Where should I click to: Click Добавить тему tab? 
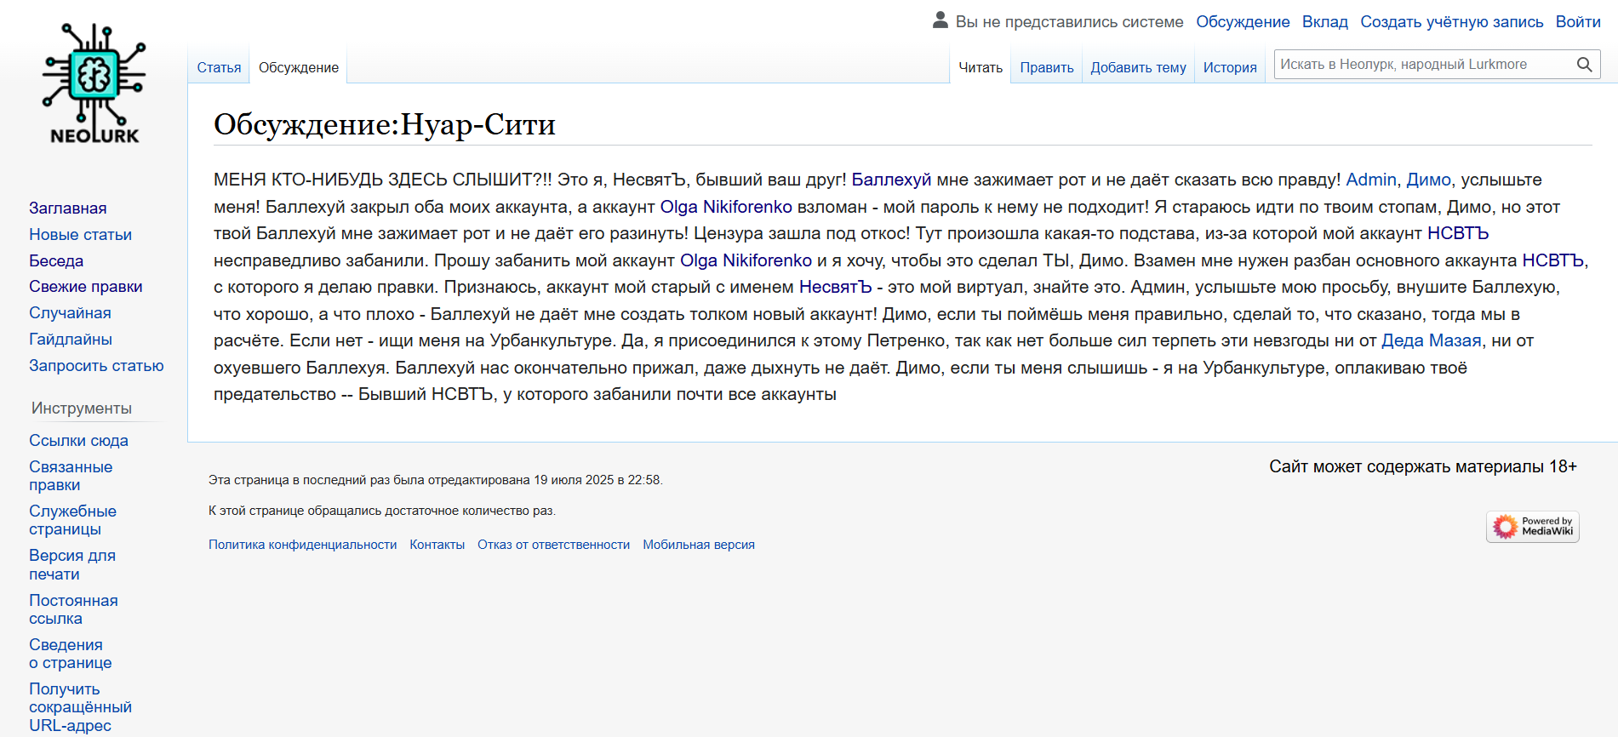click(x=1138, y=68)
